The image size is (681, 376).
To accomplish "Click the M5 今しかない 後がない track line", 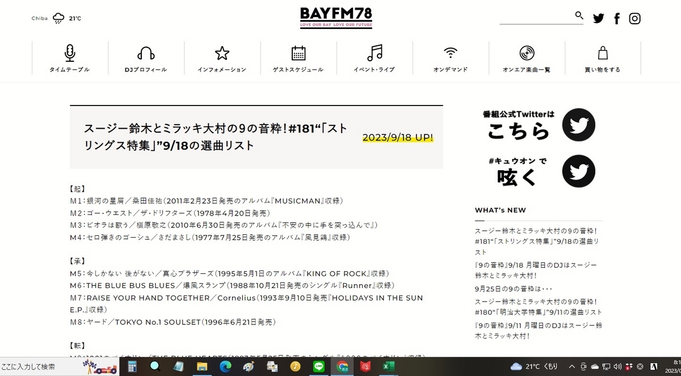I will coord(229,273).
